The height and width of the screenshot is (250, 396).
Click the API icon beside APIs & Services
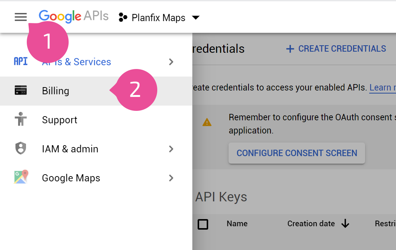pos(21,61)
